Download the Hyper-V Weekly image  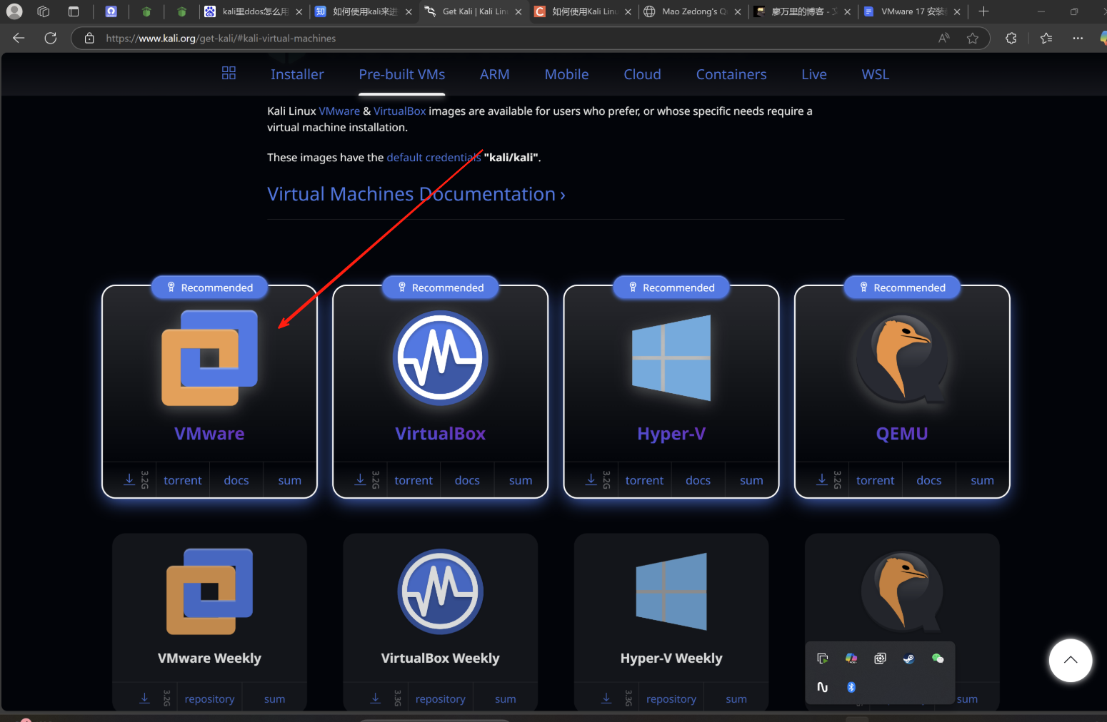coord(606,698)
